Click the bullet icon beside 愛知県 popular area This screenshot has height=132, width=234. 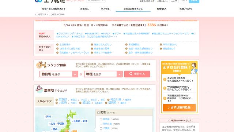pos(80,103)
